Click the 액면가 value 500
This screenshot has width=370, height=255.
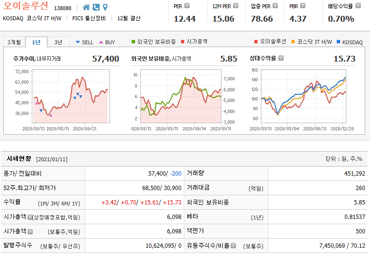tap(360, 231)
